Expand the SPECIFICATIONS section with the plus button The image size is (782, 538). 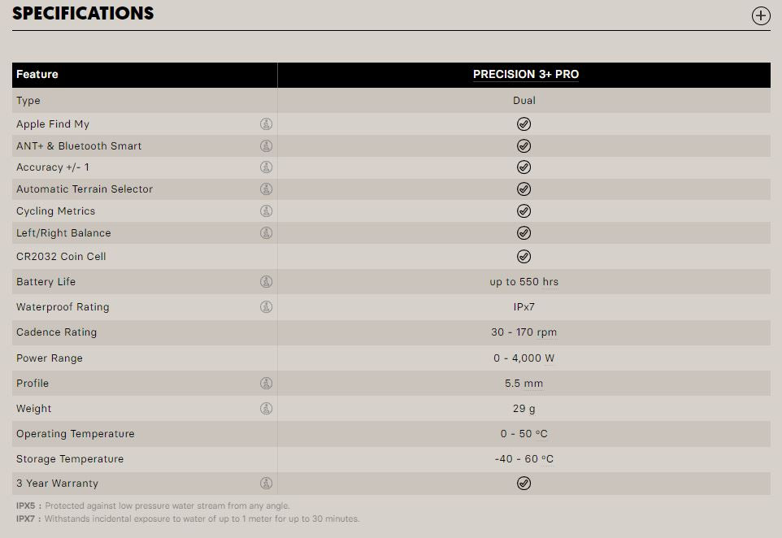pyautogui.click(x=760, y=15)
